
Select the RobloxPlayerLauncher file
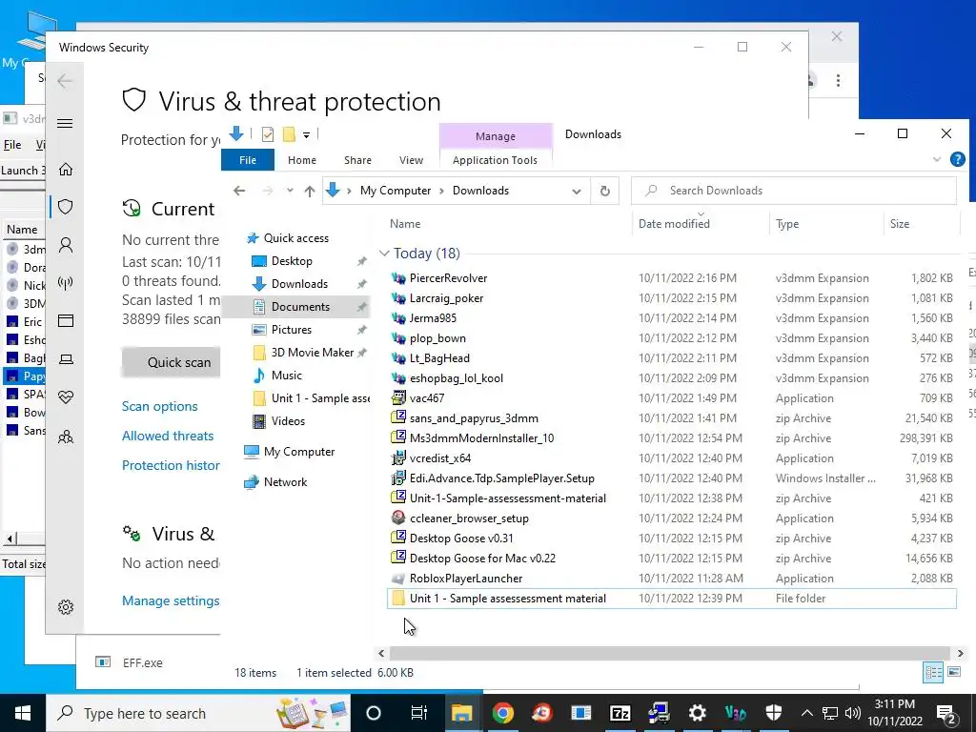coord(465,579)
